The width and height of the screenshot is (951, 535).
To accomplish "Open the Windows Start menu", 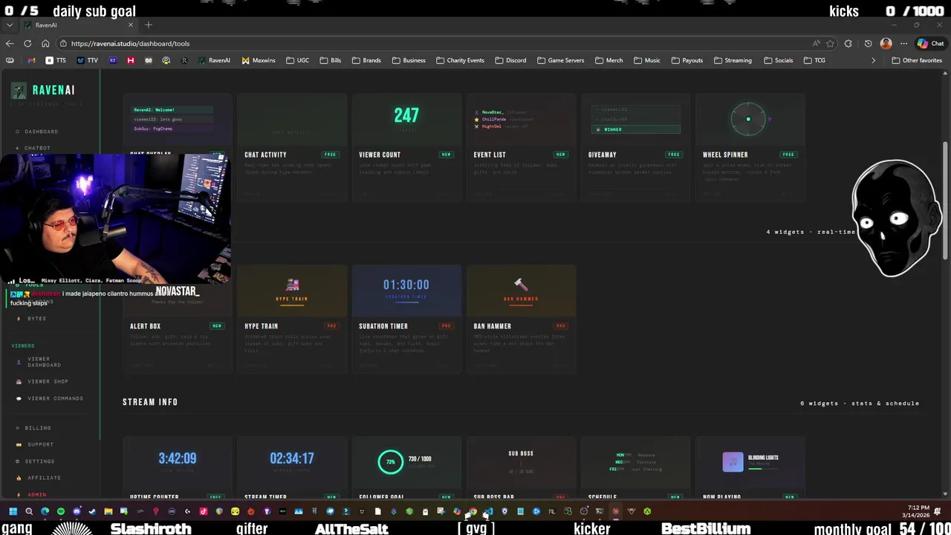I will pyautogui.click(x=13, y=511).
